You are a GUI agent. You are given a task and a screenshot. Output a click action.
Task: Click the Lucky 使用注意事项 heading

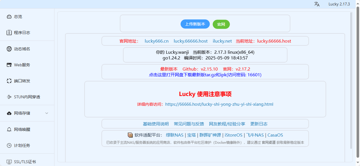[x=205, y=94]
